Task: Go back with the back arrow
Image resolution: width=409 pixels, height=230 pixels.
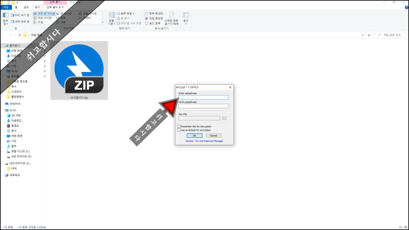Action: coord(4,35)
